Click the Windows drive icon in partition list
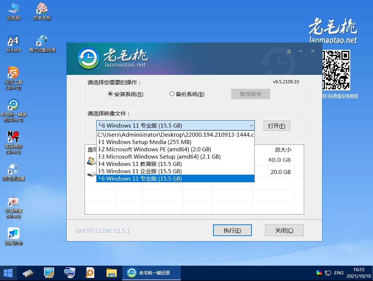Image resolution: width=373 pixels, height=281 pixels. tap(91, 161)
